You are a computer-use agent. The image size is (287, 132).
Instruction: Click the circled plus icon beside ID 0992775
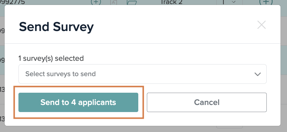click(x=96, y=2)
